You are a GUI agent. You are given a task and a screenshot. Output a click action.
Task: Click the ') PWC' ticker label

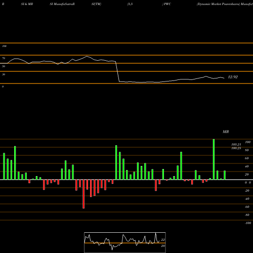click(166, 4)
